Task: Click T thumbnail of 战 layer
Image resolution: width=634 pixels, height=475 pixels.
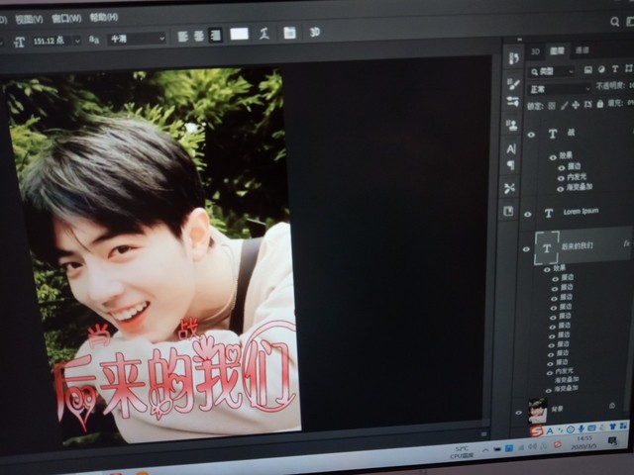Action: coord(553,134)
